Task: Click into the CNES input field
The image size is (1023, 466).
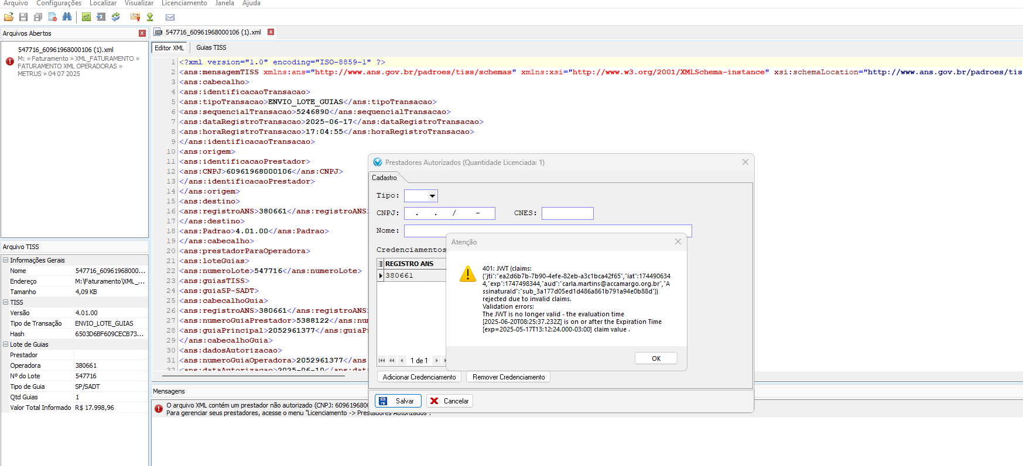Action: tap(567, 213)
